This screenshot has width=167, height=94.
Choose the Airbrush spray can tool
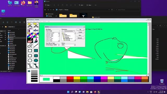click(30, 30)
